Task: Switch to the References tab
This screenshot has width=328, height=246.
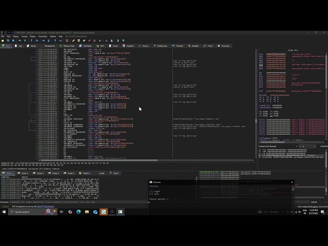Action: coord(160,46)
